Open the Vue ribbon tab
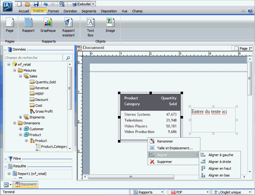 click(x=124, y=11)
